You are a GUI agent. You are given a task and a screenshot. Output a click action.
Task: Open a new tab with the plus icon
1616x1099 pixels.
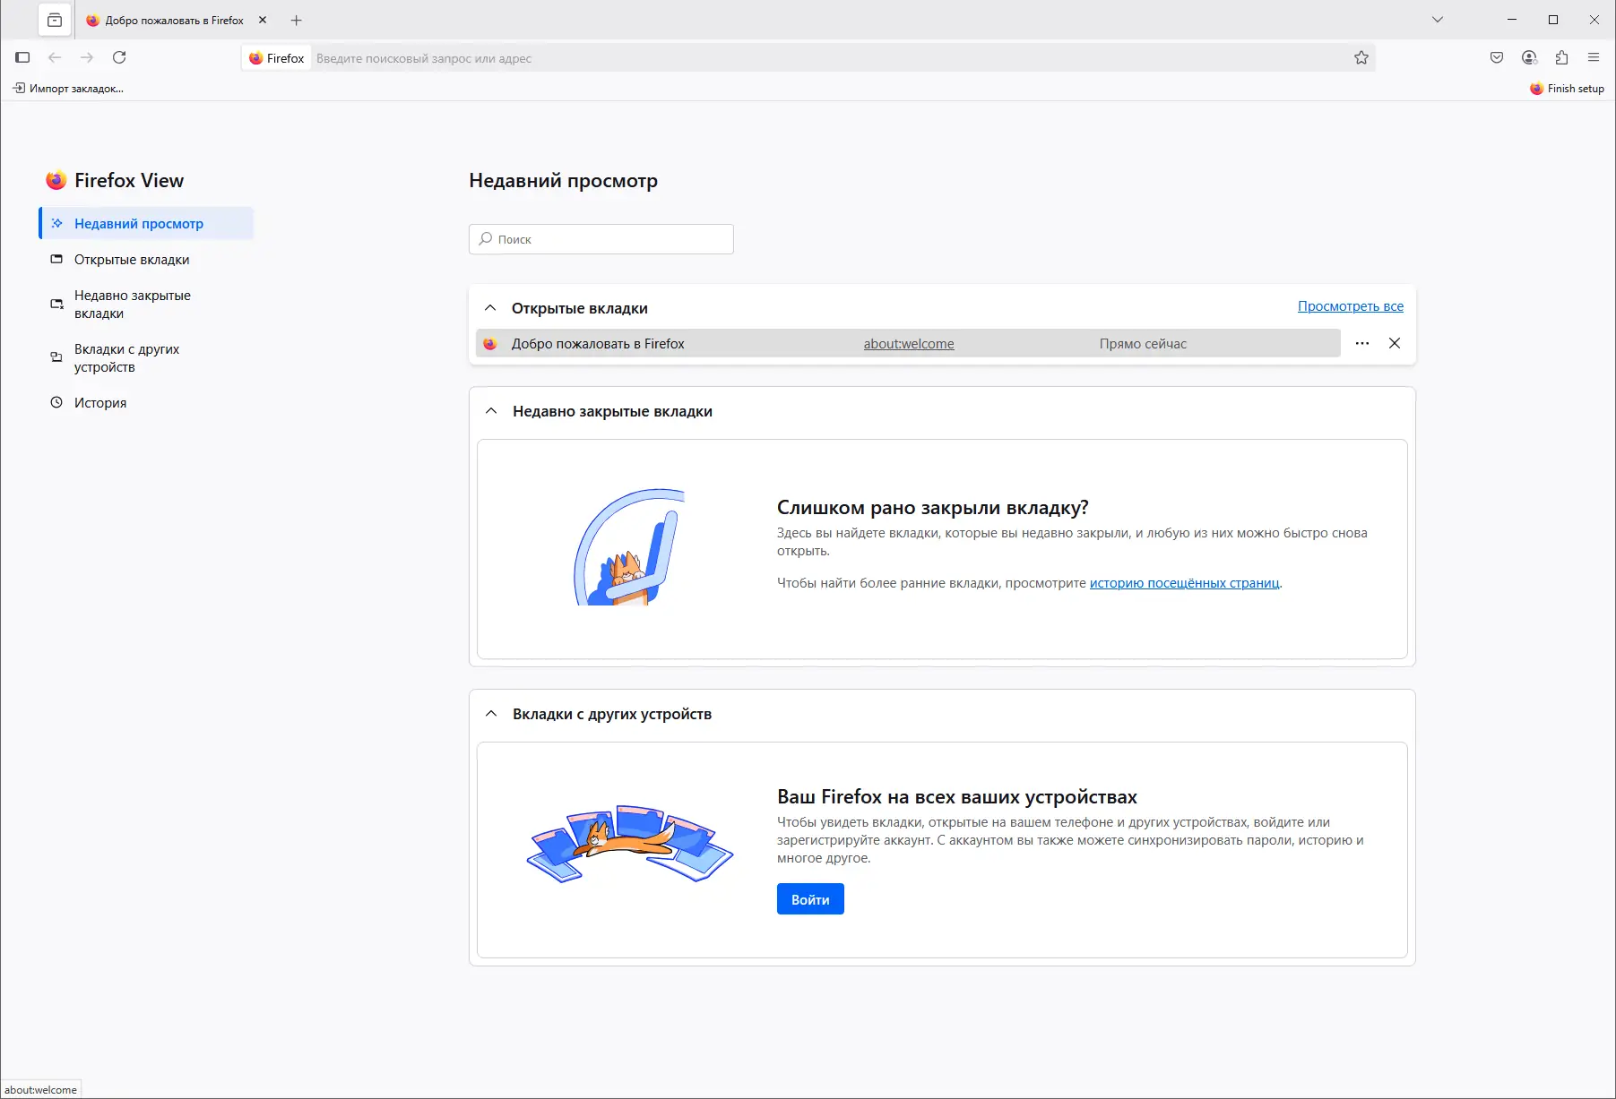click(x=296, y=20)
